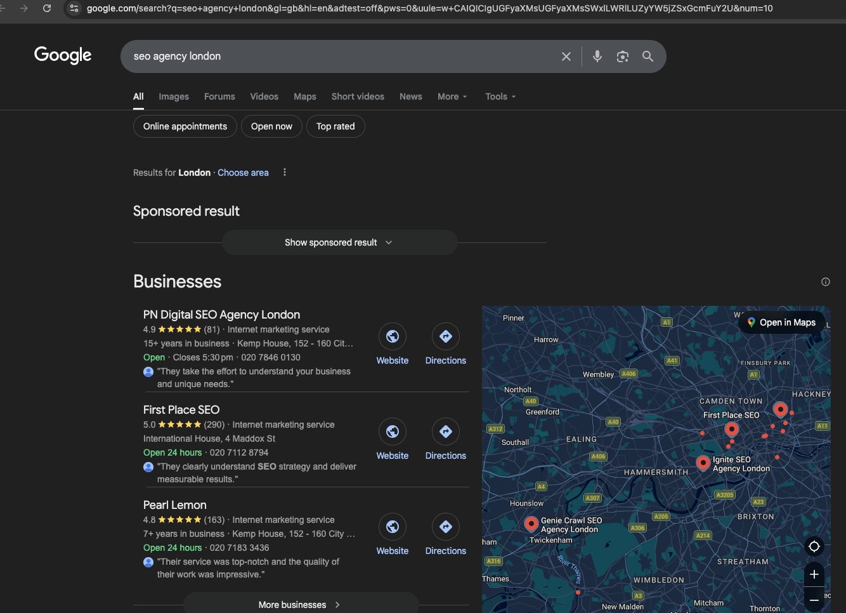Image resolution: width=846 pixels, height=613 pixels.
Task: Open PN Digital SEO Agency website icon
Action: [393, 336]
